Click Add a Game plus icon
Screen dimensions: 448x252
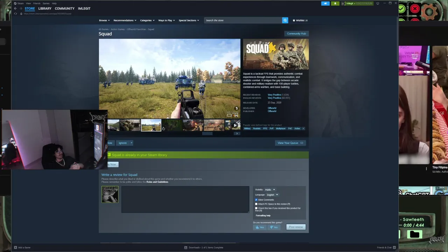click(15, 247)
